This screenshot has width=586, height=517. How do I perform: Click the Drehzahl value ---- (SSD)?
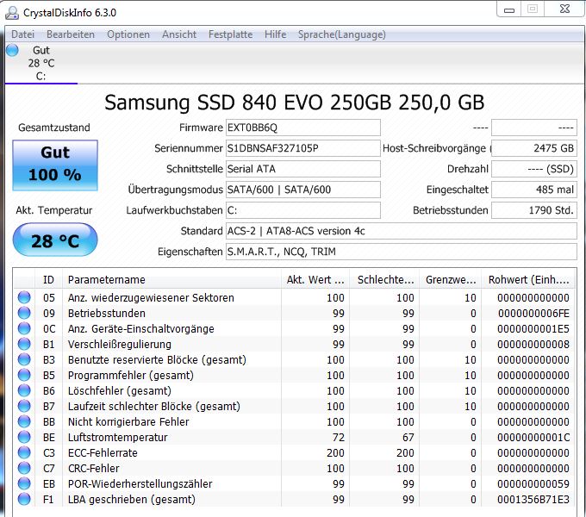point(534,169)
